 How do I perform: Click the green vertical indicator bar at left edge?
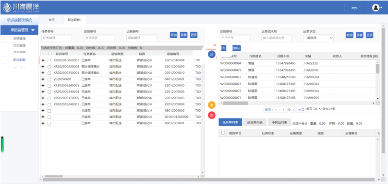[x=2, y=144]
